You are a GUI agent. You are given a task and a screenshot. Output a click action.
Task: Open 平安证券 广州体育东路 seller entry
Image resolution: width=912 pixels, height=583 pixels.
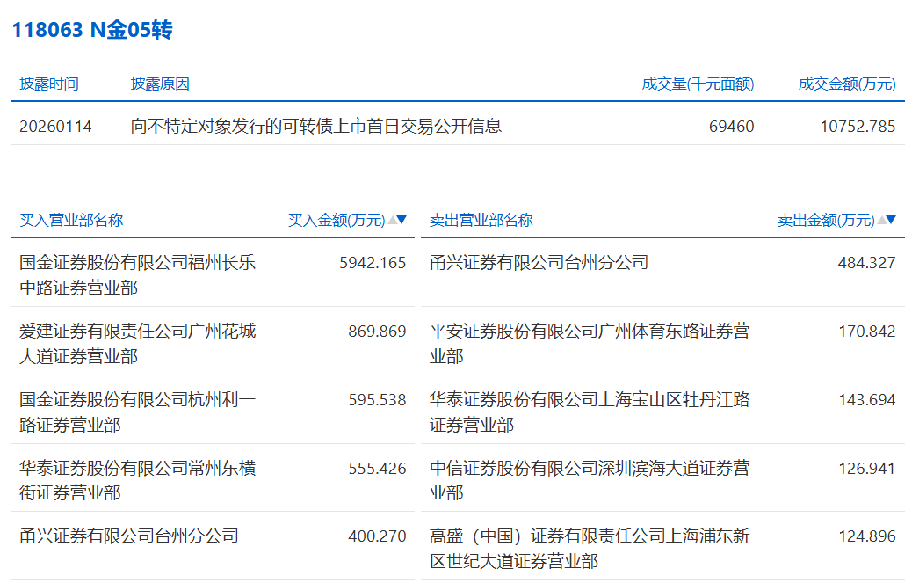click(589, 343)
